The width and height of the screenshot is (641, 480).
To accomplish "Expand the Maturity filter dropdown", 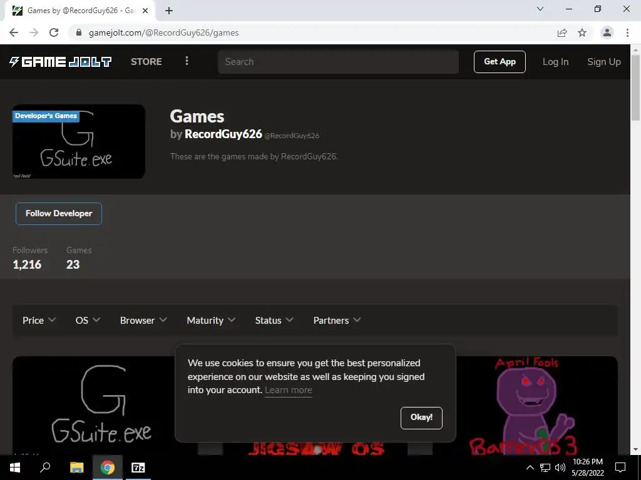I will click(x=211, y=321).
